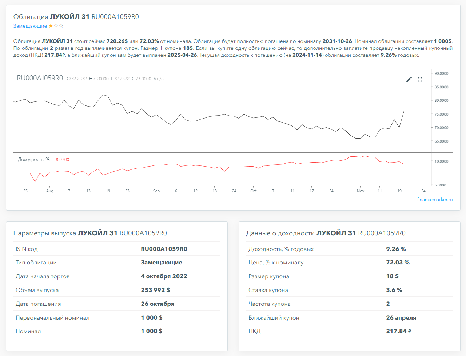The width and height of the screenshot is (466, 356).
Task: Click the Номинал row label
Action: click(28, 331)
